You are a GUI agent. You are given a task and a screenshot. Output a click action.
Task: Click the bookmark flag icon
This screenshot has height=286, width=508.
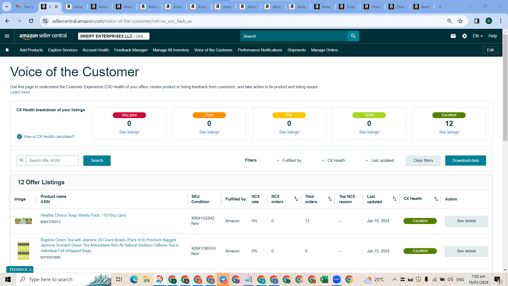pyautogui.click(x=7, y=50)
